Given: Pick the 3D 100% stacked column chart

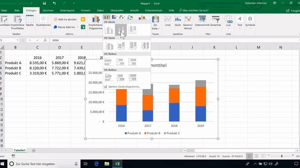Looking at the screenshot, I should (133, 46).
